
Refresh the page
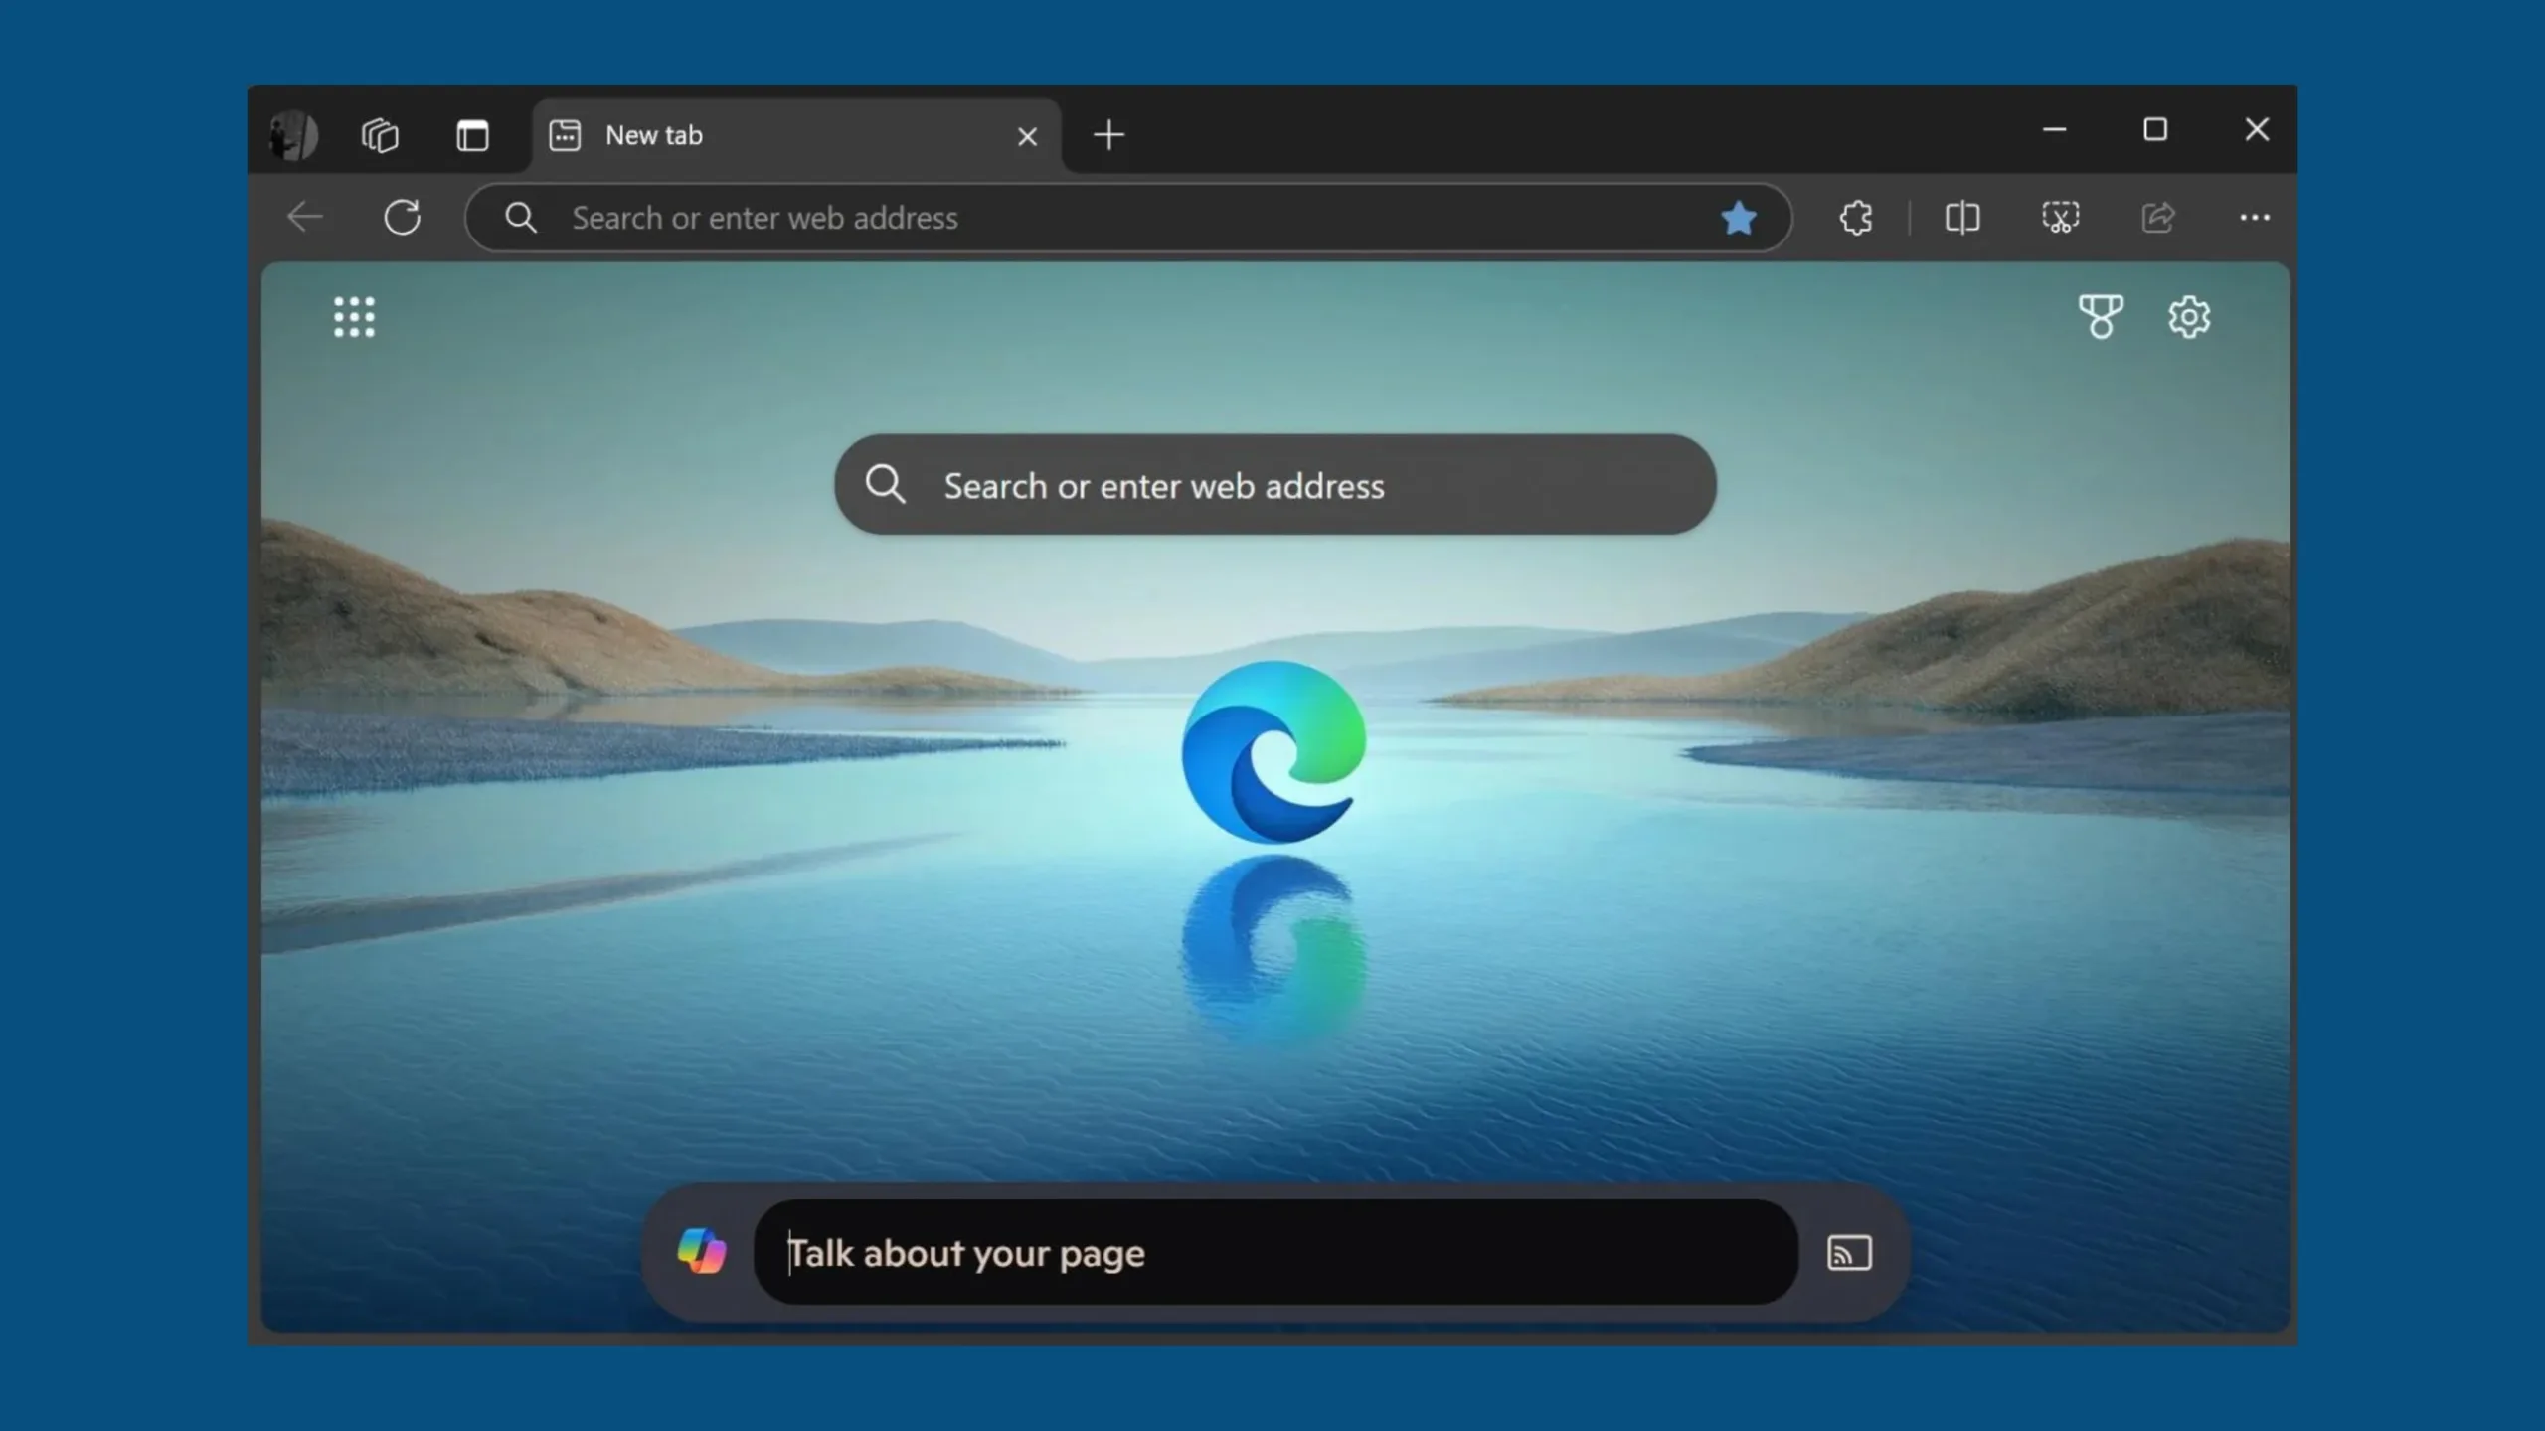click(x=403, y=217)
